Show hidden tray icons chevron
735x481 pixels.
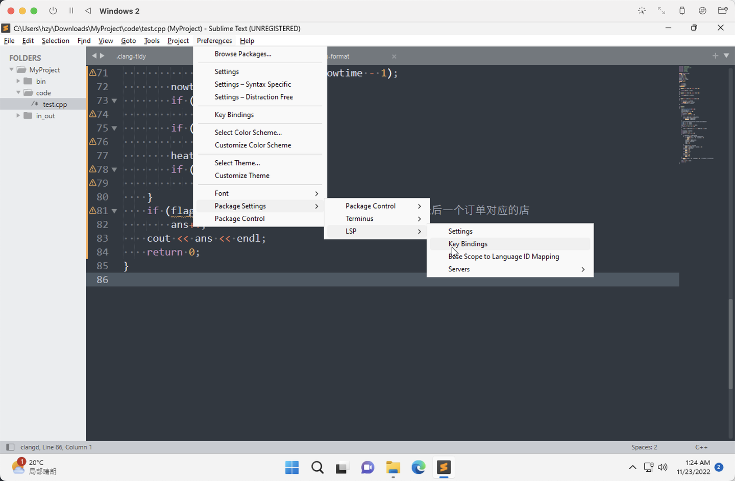[632, 467]
